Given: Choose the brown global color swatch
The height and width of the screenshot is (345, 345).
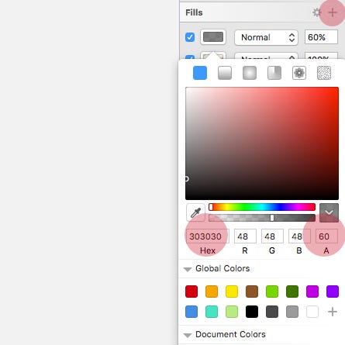Looking at the screenshot, I should tap(252, 292).
